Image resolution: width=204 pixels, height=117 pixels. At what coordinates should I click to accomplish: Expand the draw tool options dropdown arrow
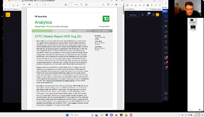tap(40, 5)
